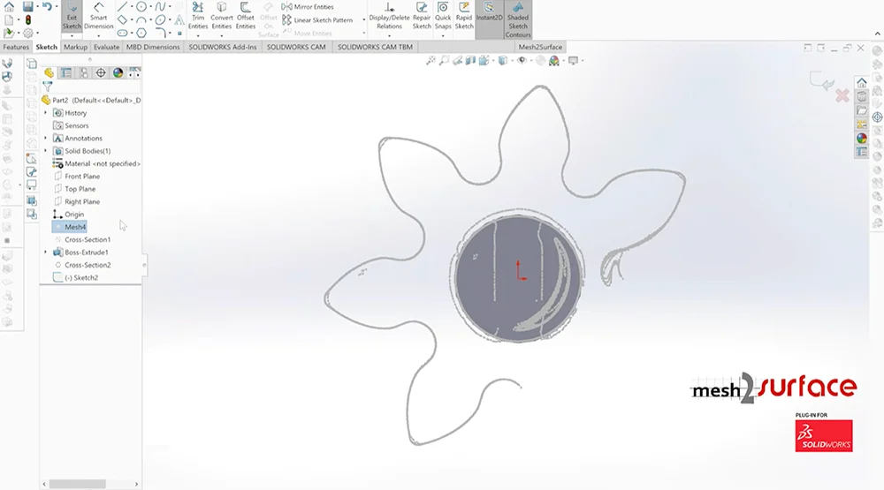
Task: Open the Display/Delete Relations dropdown
Action: [389, 35]
